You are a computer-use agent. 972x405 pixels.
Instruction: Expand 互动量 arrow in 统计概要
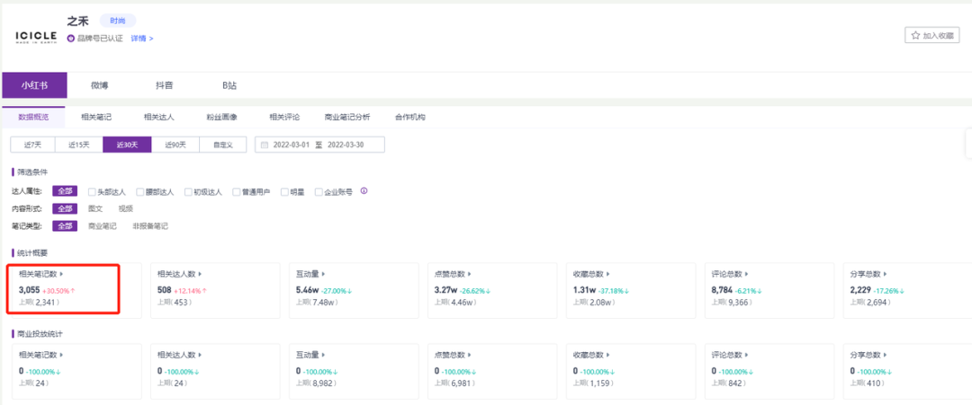(x=324, y=274)
